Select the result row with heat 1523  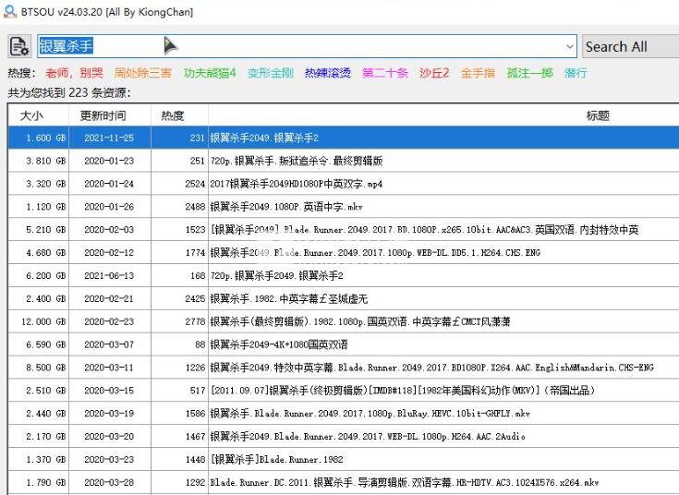(344, 230)
